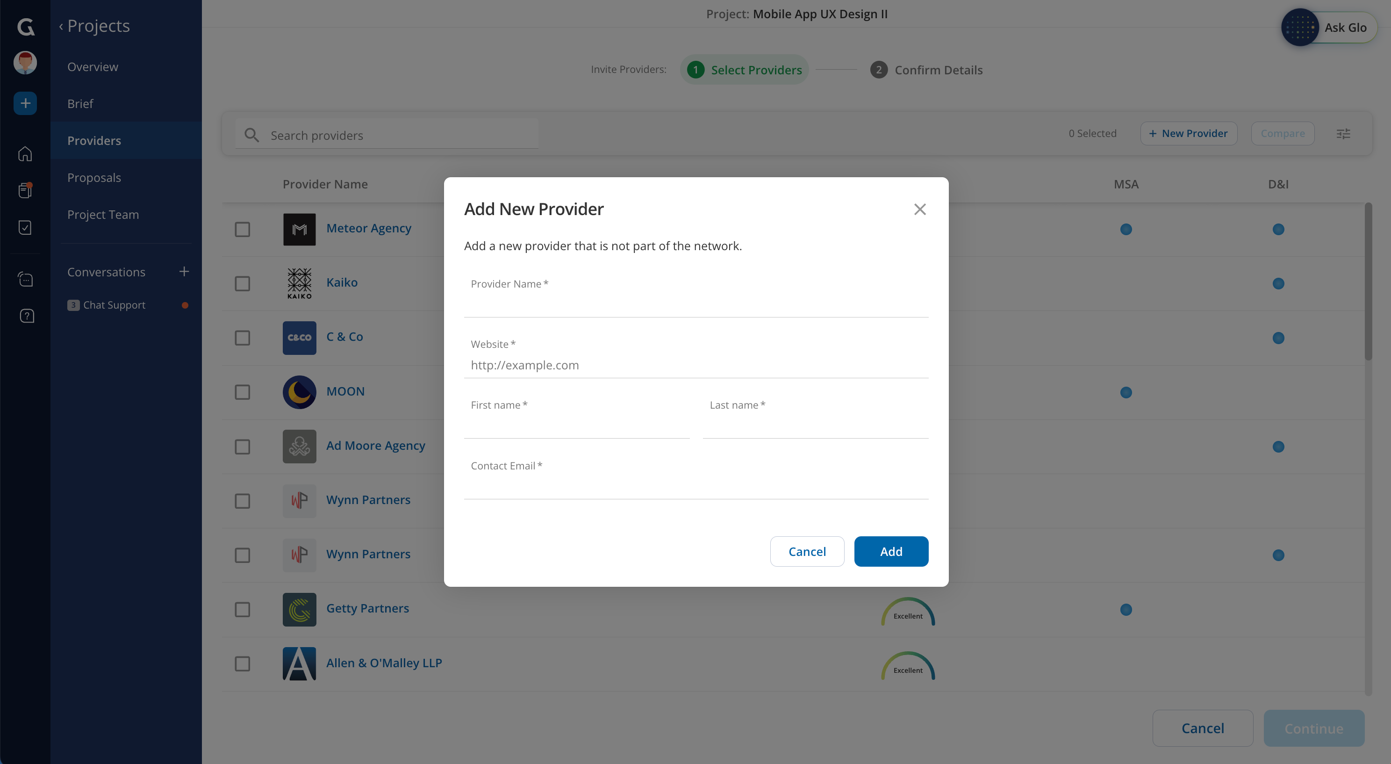This screenshot has width=1391, height=764.
Task: Click the Website input field
Action: pos(695,365)
